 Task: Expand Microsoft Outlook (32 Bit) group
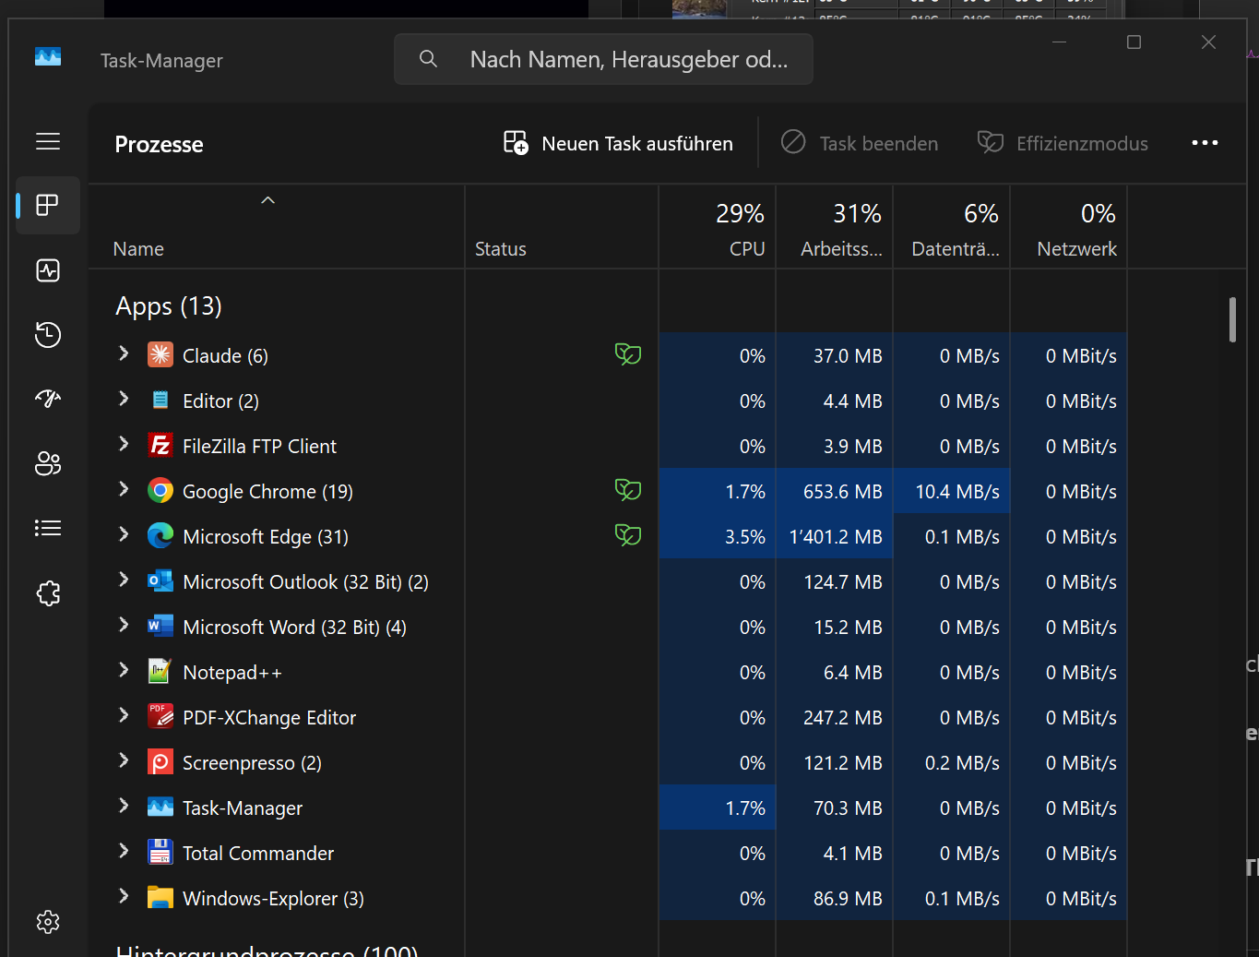[x=124, y=580]
